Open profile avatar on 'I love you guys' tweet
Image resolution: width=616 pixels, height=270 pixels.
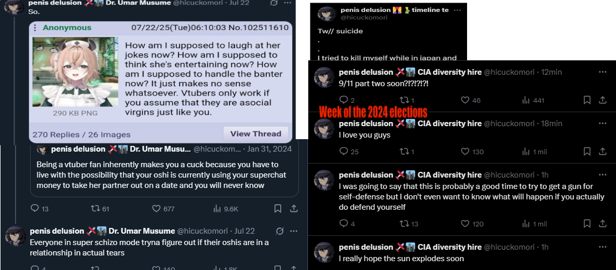(x=324, y=129)
